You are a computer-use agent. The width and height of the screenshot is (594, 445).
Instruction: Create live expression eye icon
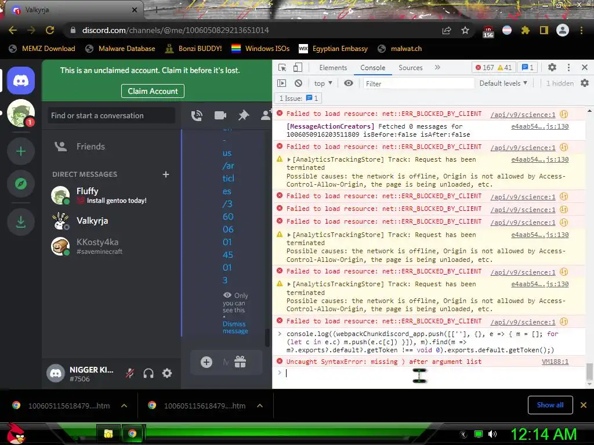(x=349, y=83)
